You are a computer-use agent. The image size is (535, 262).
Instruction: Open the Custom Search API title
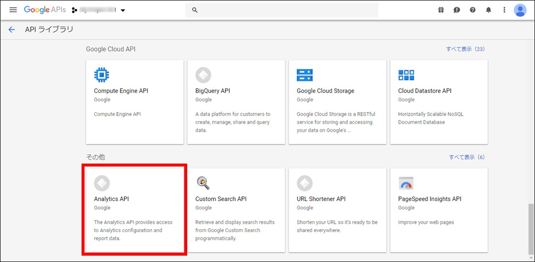tap(221, 199)
